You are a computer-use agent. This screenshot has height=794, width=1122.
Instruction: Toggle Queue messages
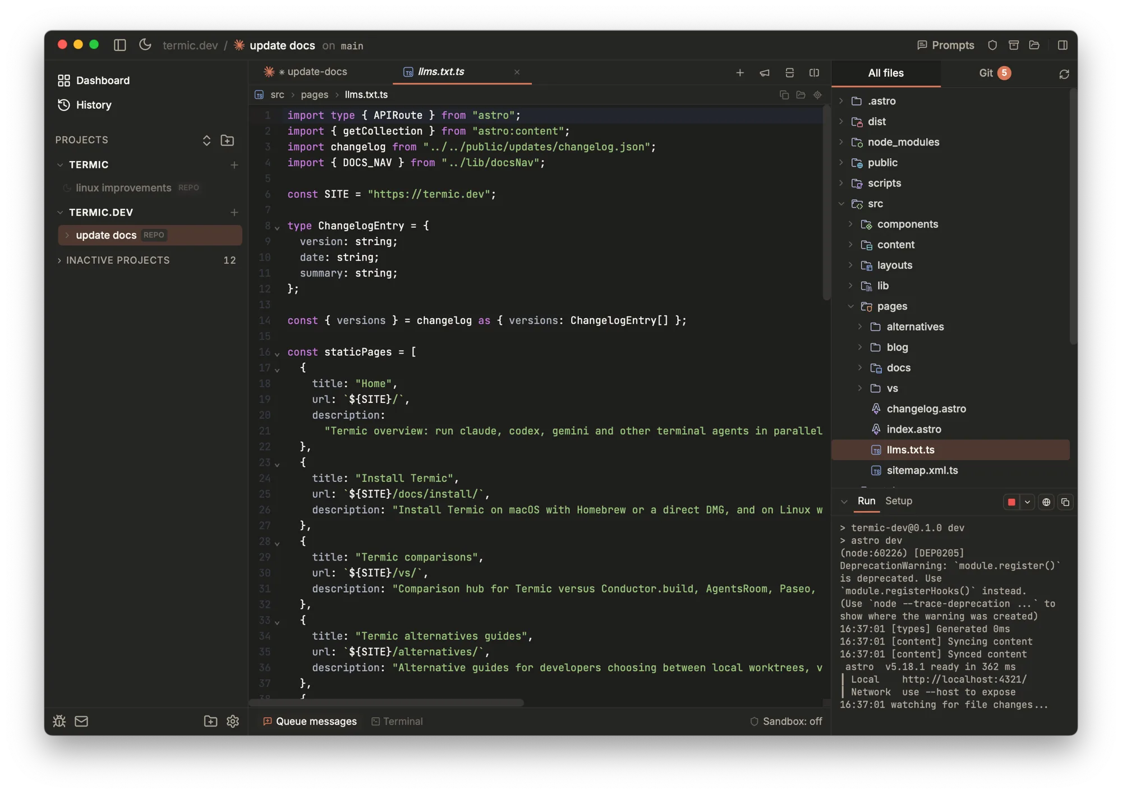coord(310,721)
